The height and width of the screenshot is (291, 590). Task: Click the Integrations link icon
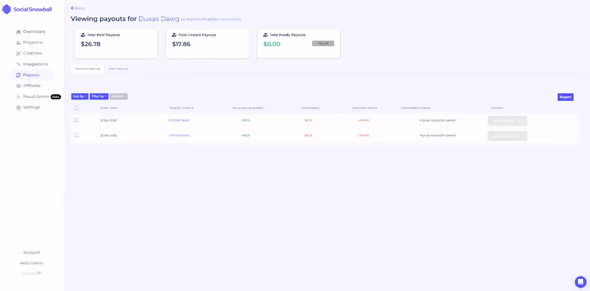[x=19, y=64]
